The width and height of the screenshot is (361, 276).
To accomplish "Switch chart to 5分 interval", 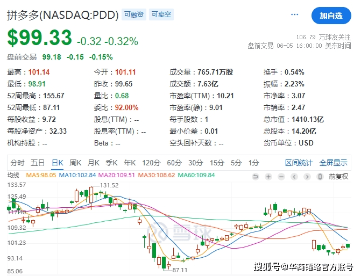I will click(x=236, y=163).
